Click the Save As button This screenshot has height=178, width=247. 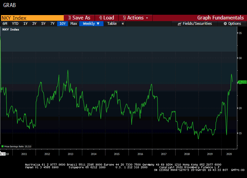79,18
